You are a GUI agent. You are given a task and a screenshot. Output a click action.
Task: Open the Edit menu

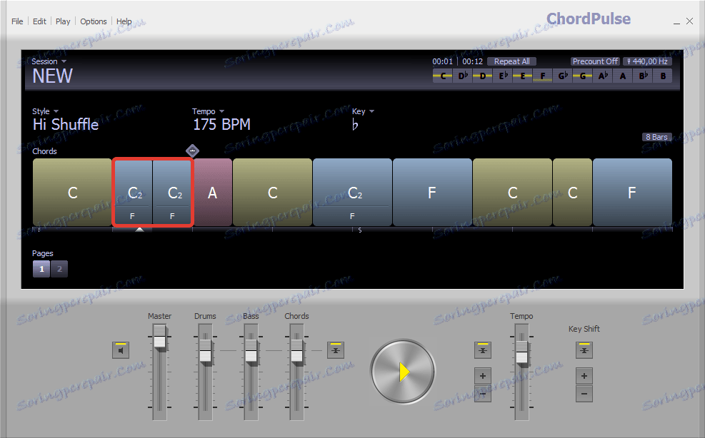[x=39, y=21]
